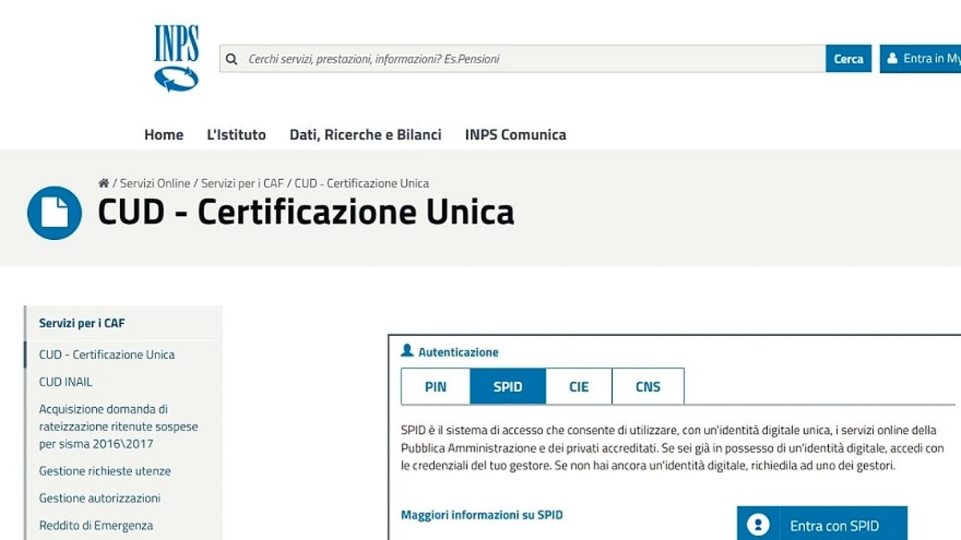Click the blue document page icon
Screen dimensions: 961x540
54,213
